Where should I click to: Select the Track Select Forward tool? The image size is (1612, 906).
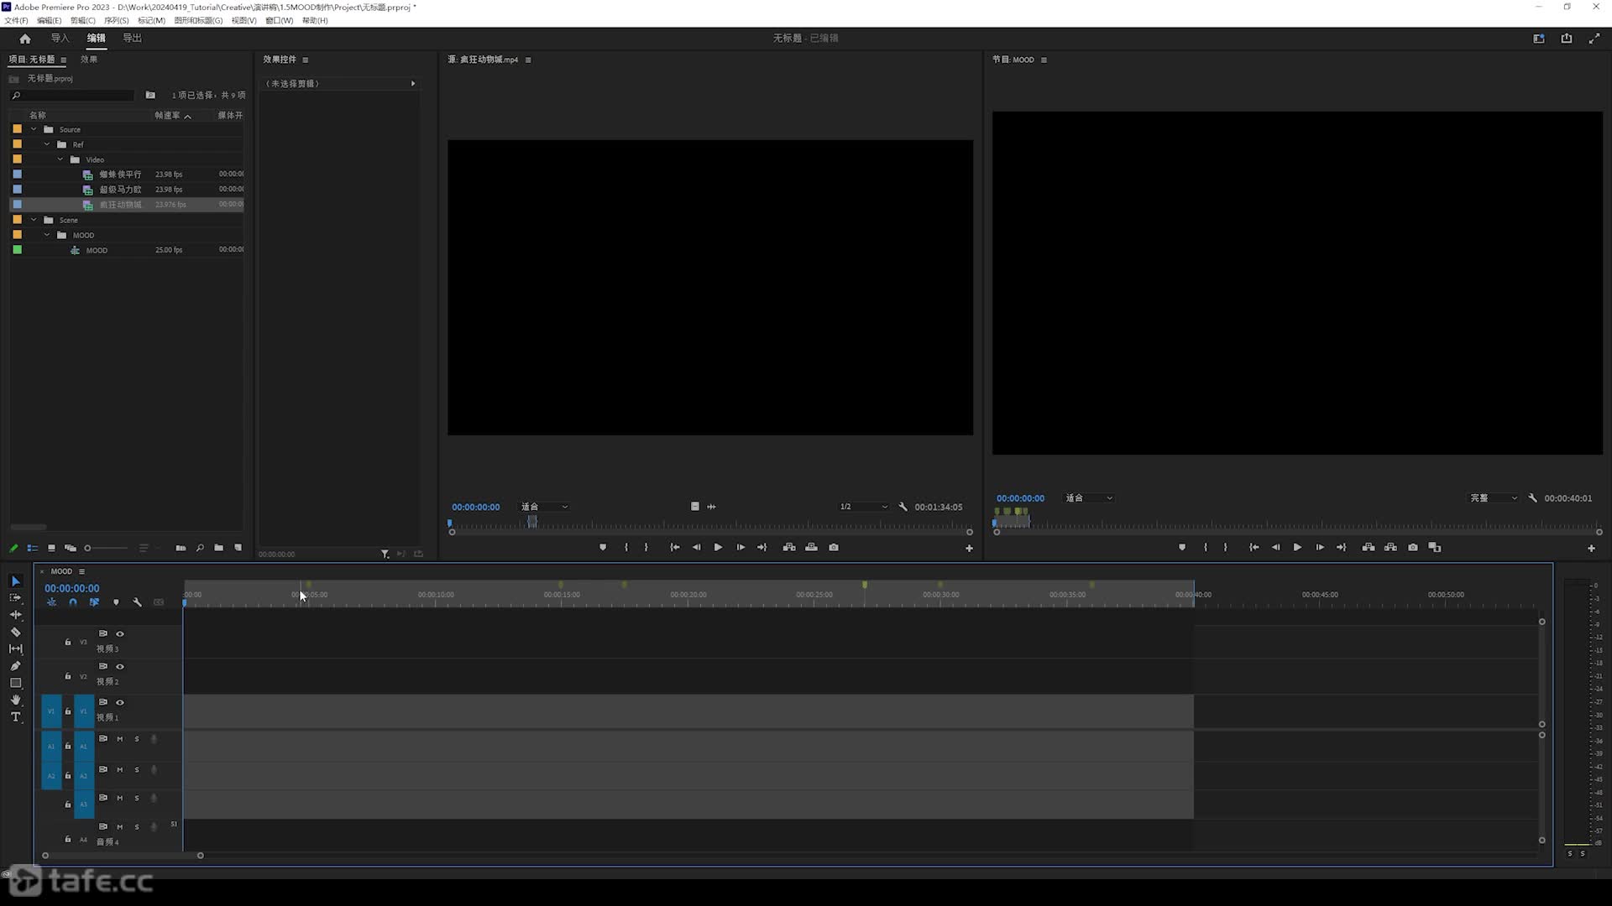click(15, 597)
